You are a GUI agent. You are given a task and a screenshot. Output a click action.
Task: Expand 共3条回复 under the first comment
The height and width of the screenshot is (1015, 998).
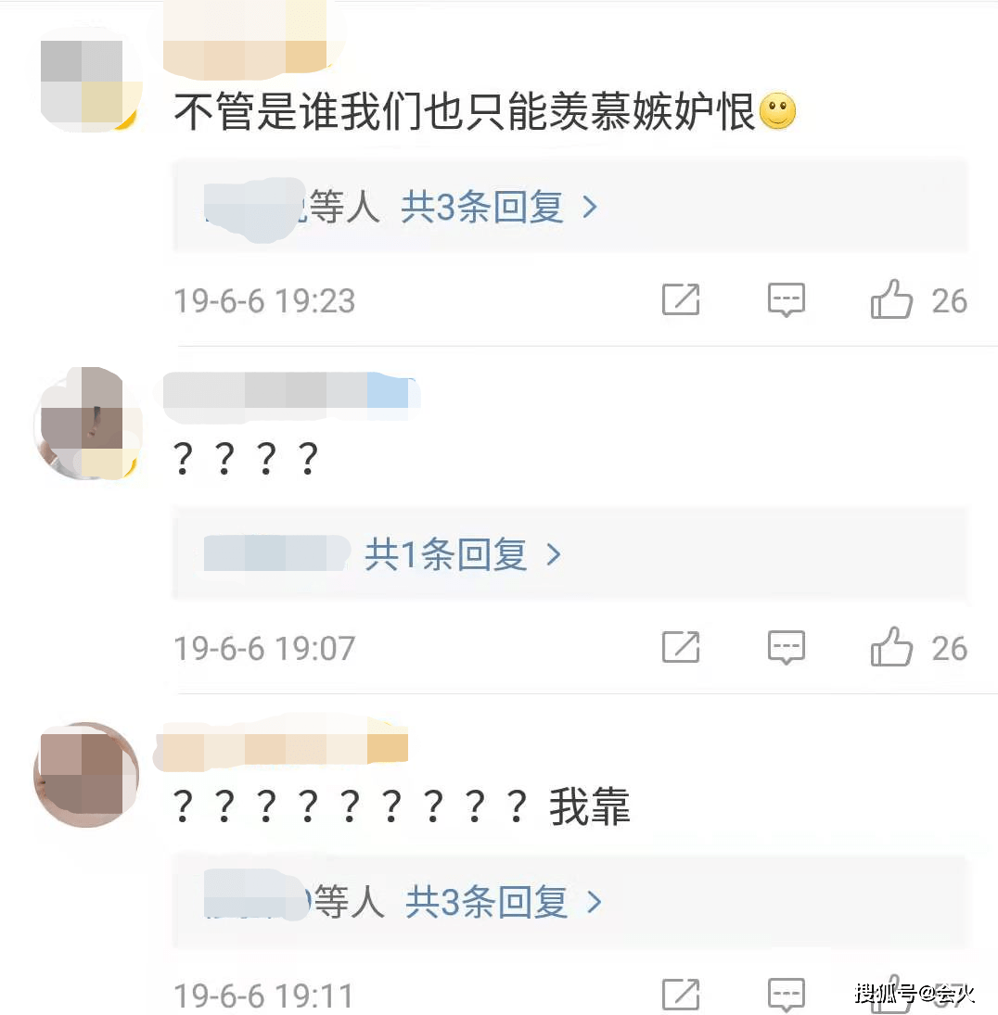(x=499, y=207)
